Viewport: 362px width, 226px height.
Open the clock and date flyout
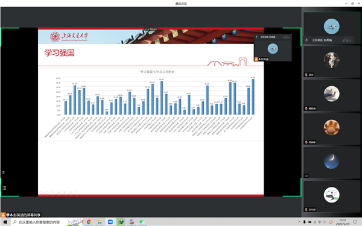(343, 222)
